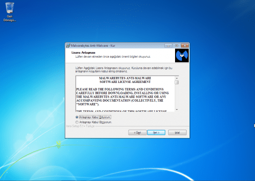Click 'SOFTWARE LICENSE AGREEMENT' title text
The width and height of the screenshot is (255, 181).
tap(125, 82)
